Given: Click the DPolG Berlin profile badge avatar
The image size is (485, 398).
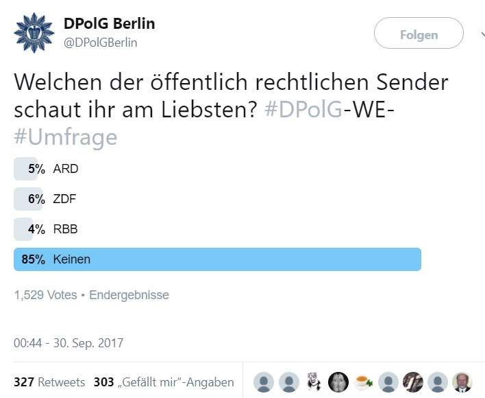Looking at the screenshot, I should click(x=34, y=32).
